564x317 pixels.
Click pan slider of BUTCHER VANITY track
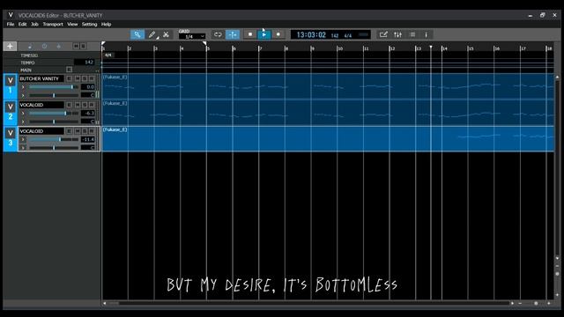54,95
